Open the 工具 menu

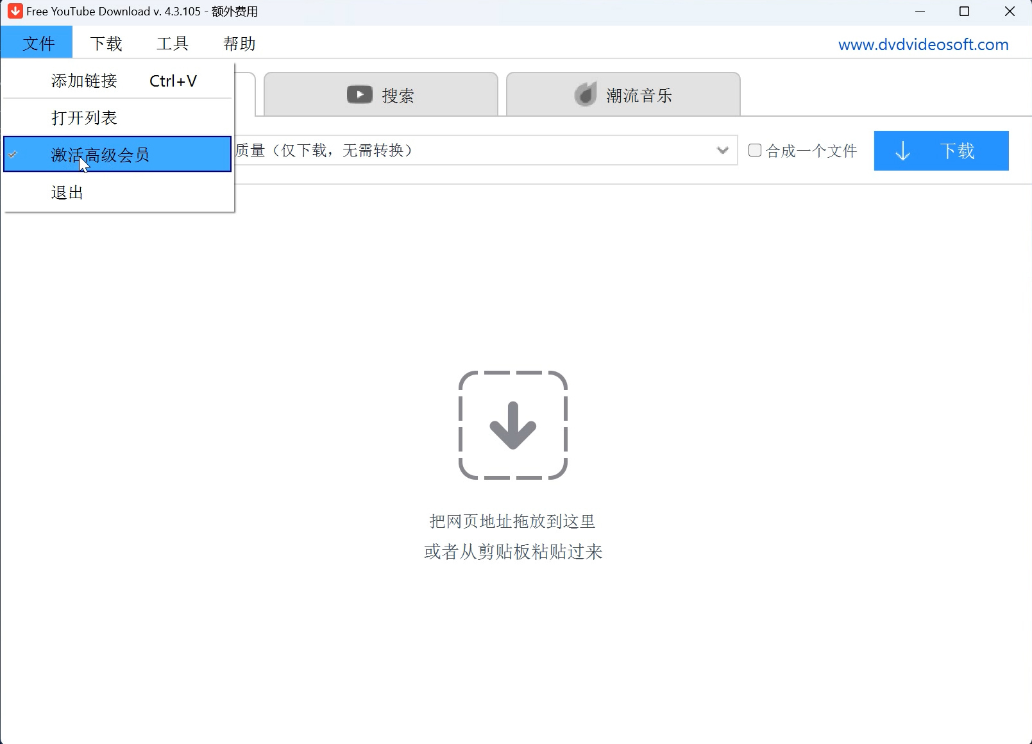[173, 44]
